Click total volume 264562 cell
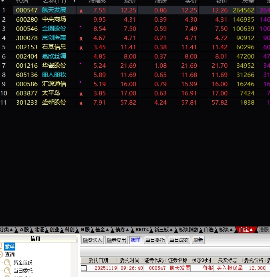Viewport: 270px width, 277px height. pyautogui.click(x=244, y=10)
